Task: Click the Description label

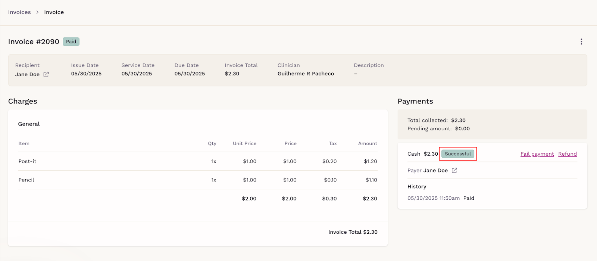Action: [x=369, y=65]
